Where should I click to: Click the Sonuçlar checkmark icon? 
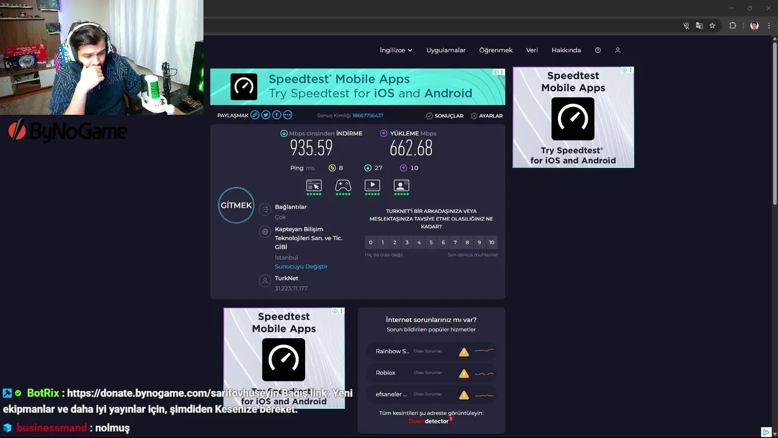pyautogui.click(x=429, y=116)
